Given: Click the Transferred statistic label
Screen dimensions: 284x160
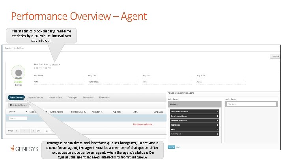Looking at the screenshot, I should tap(93, 82).
